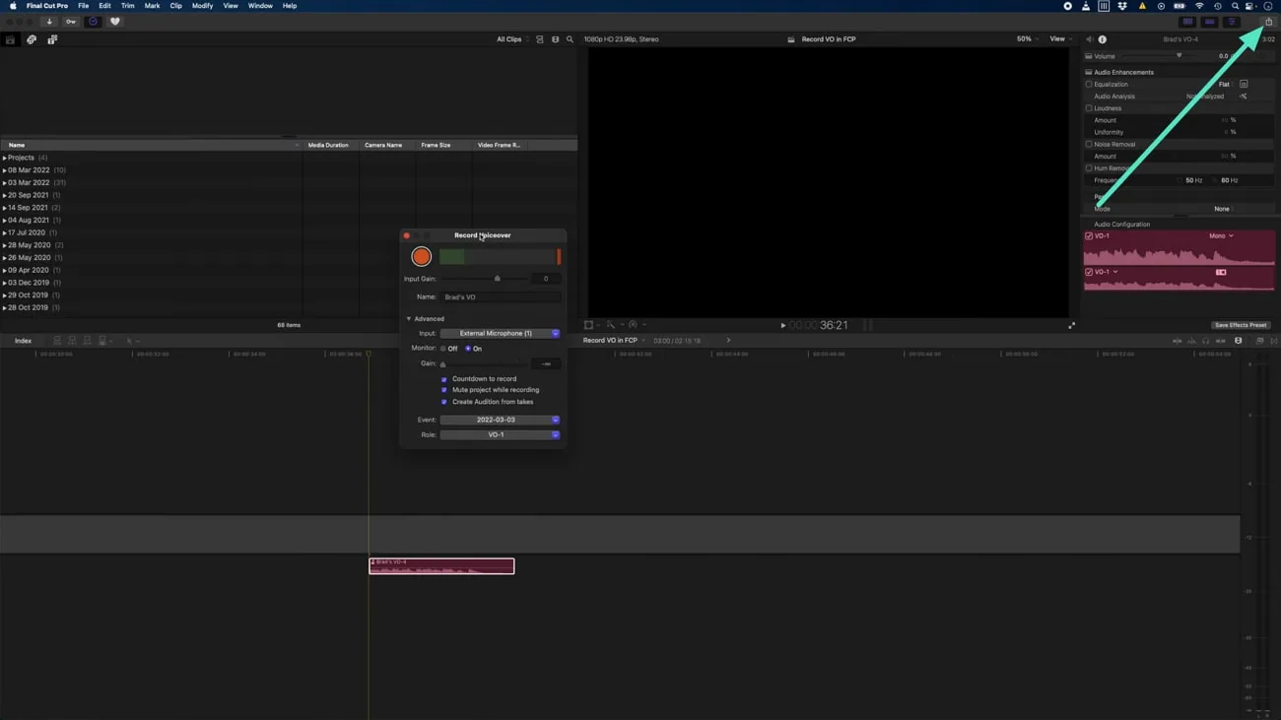Open the Pan Mode None dropdown

(1223, 209)
